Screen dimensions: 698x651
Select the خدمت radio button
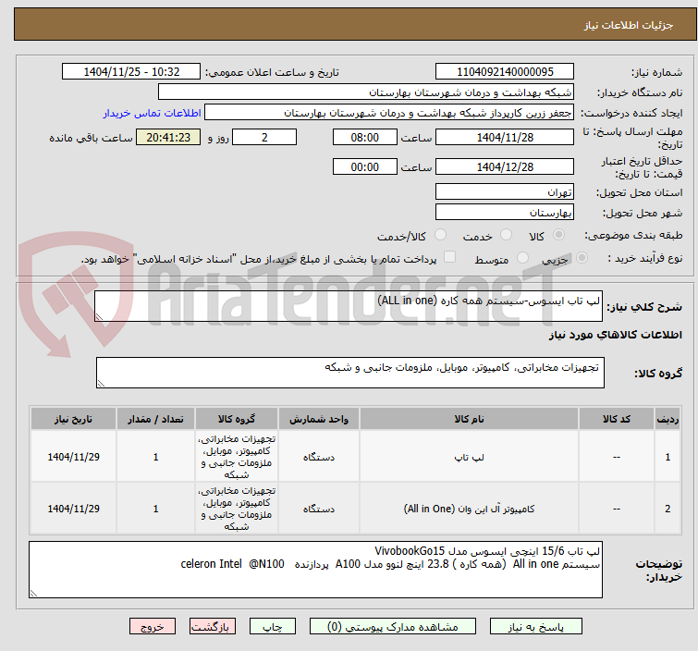506,235
